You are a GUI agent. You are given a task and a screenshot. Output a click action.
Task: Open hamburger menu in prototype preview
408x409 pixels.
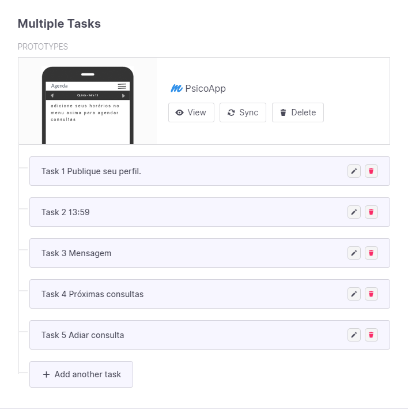coord(122,86)
